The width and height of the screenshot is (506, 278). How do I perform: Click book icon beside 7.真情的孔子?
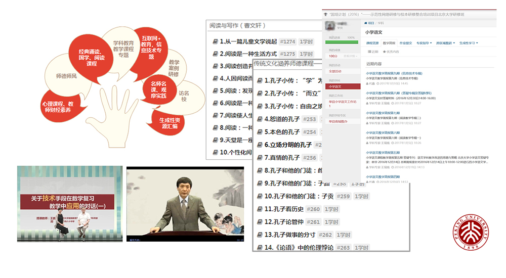pyautogui.click(x=260, y=158)
